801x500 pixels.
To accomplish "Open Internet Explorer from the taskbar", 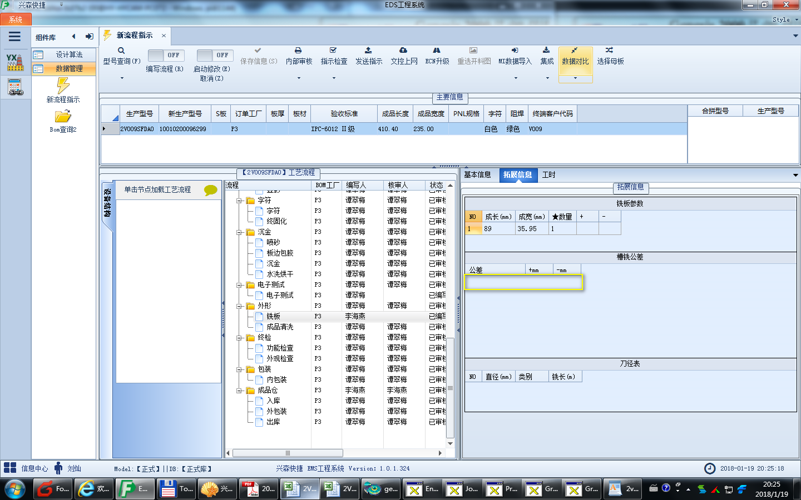I will point(94,489).
